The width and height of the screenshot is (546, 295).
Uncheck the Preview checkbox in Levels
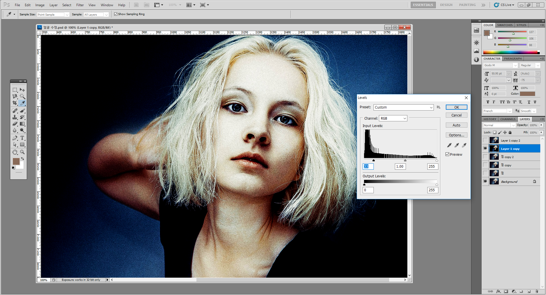pyautogui.click(x=448, y=154)
